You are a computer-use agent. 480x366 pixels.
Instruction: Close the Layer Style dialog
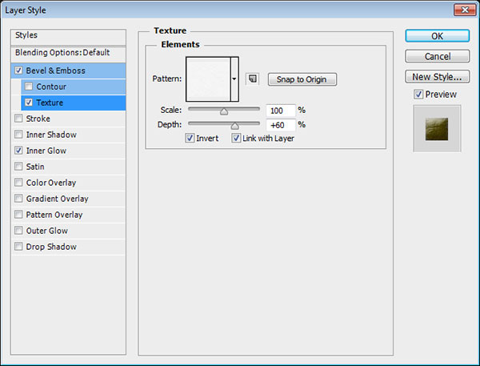(x=465, y=10)
